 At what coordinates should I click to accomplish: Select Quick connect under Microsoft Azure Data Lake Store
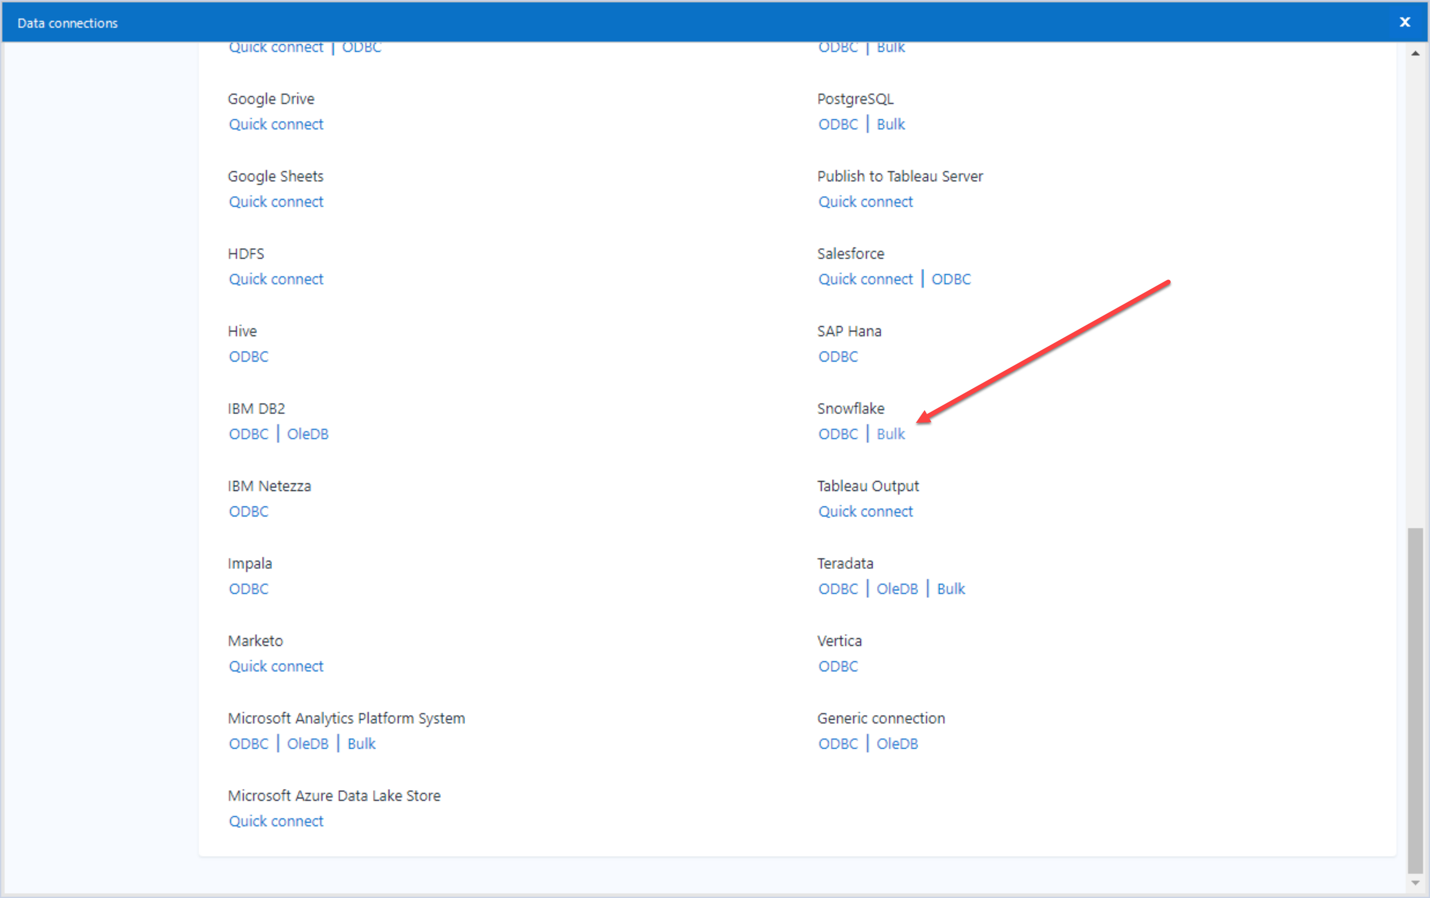[x=276, y=820]
